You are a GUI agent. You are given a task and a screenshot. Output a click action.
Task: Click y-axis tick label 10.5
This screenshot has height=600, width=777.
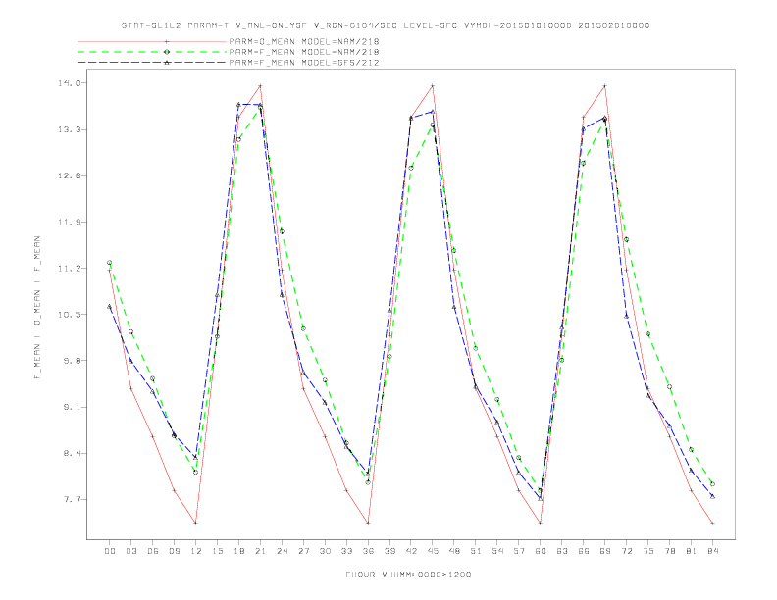[69, 315]
